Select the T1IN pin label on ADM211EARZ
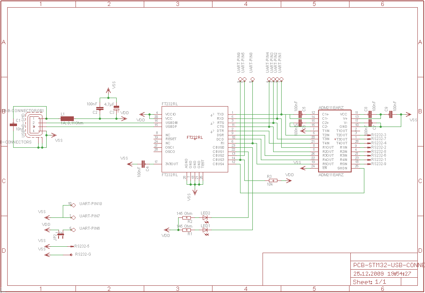 pyautogui.click(x=326, y=131)
